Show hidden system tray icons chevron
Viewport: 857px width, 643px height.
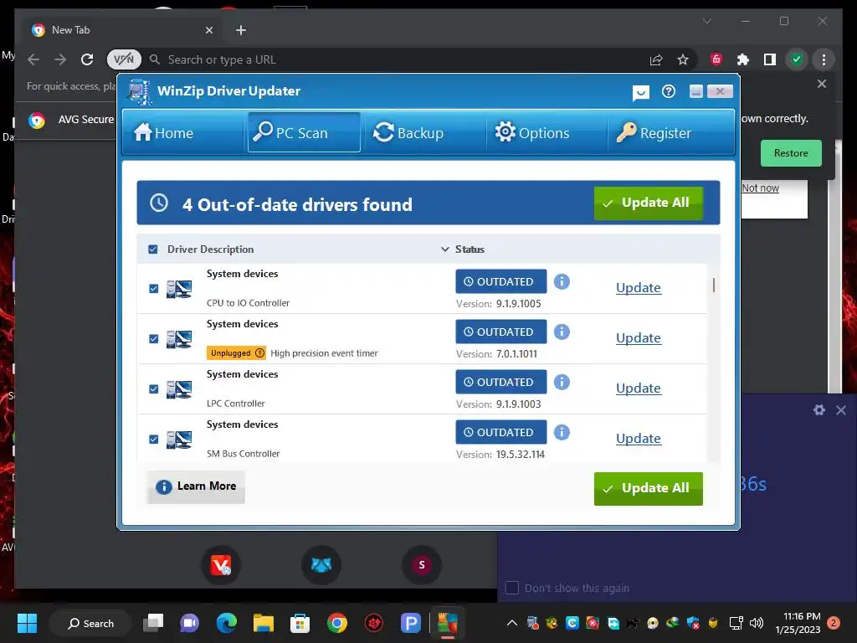pyautogui.click(x=511, y=623)
